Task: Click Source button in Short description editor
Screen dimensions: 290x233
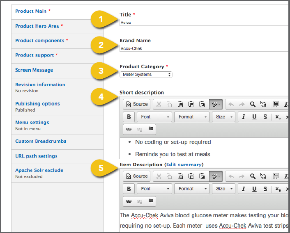Action: tap(137, 104)
